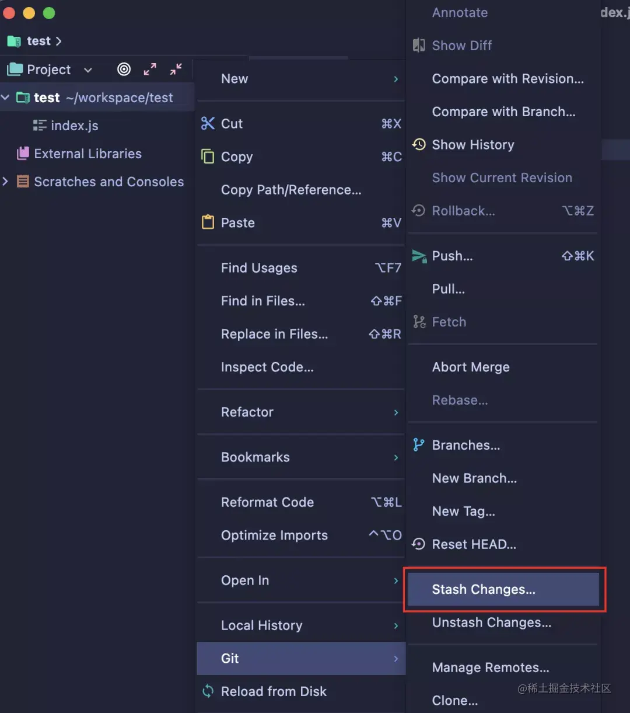The height and width of the screenshot is (713, 630).
Task: Open the Refactor submenu
Action: pyautogui.click(x=301, y=412)
